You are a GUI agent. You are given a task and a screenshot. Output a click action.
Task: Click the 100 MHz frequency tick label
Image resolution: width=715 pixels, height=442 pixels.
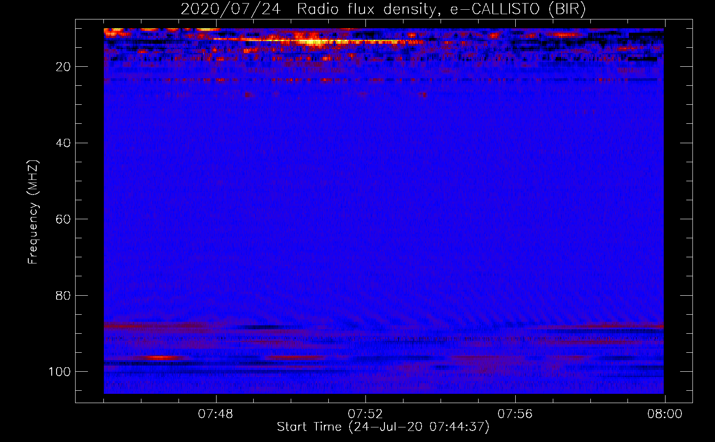[60, 372]
